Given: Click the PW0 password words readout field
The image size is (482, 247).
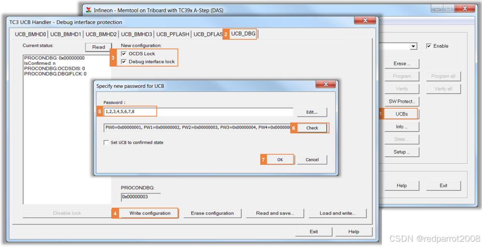Looking at the screenshot, I should (197, 128).
